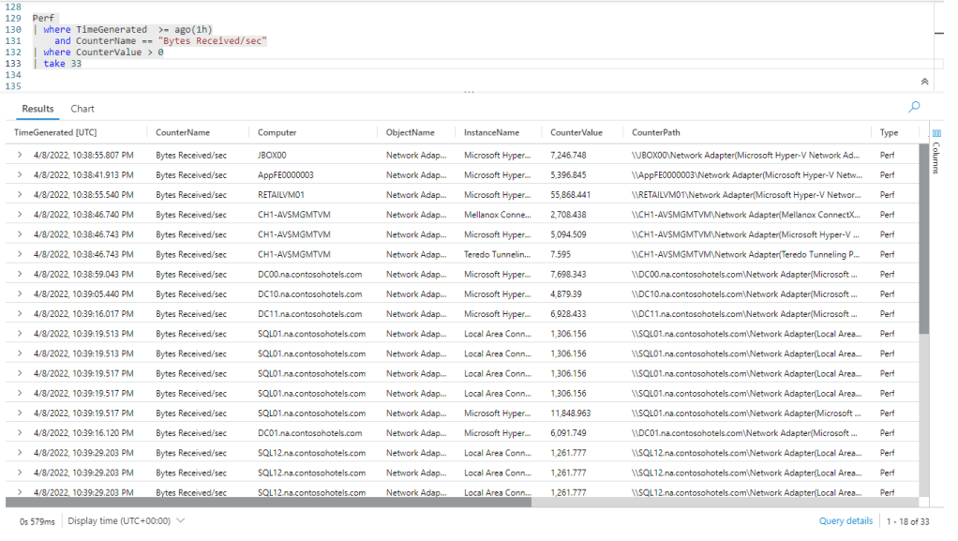Expand the DC10.na.contosohotels.com row
Image resolution: width=958 pixels, height=541 pixels.
[x=20, y=294]
